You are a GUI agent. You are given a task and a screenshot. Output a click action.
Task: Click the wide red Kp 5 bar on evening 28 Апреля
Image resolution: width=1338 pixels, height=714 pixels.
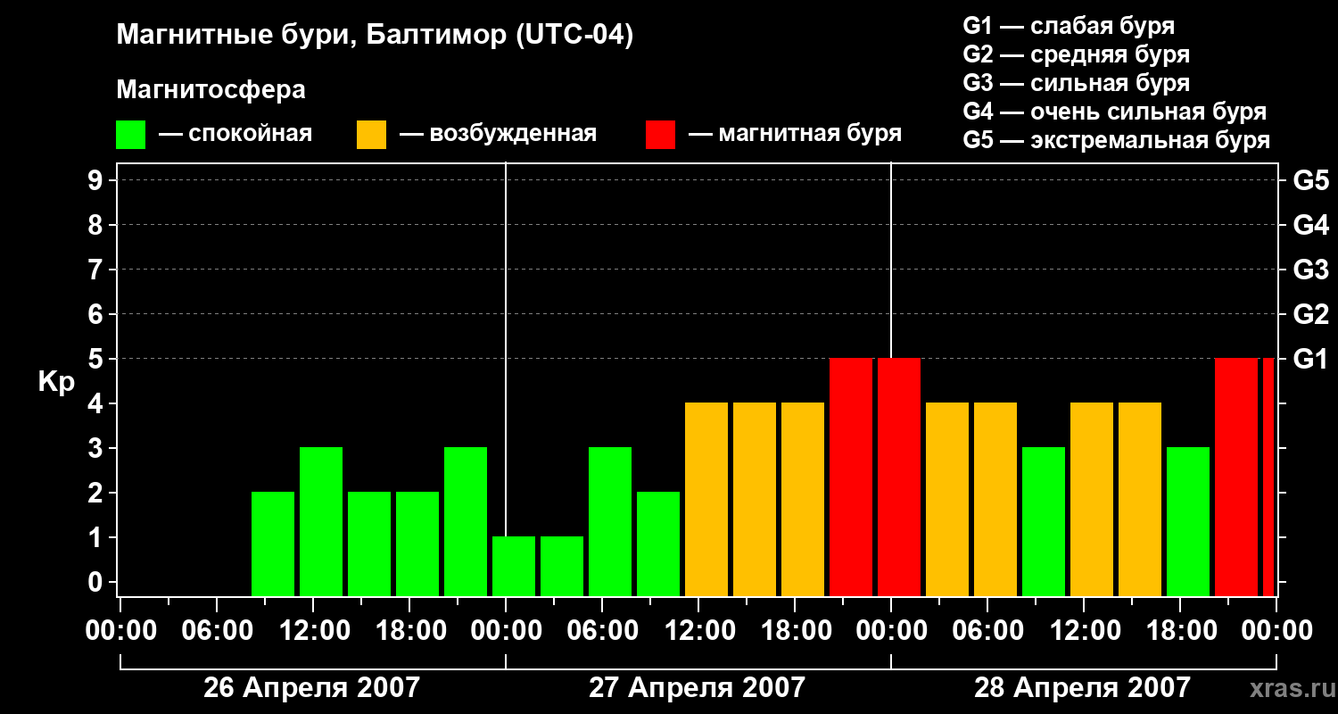[x=1236, y=477]
